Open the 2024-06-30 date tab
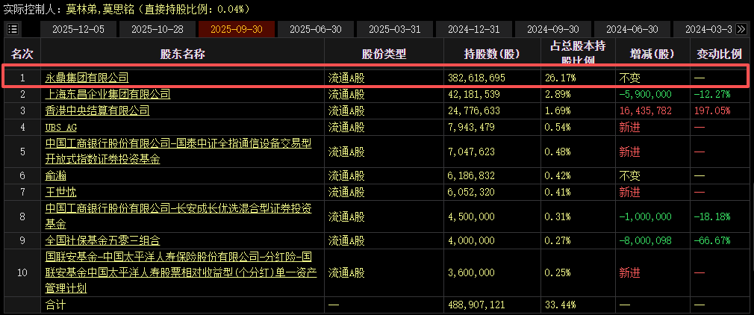The height and width of the screenshot is (315, 754). click(x=632, y=29)
